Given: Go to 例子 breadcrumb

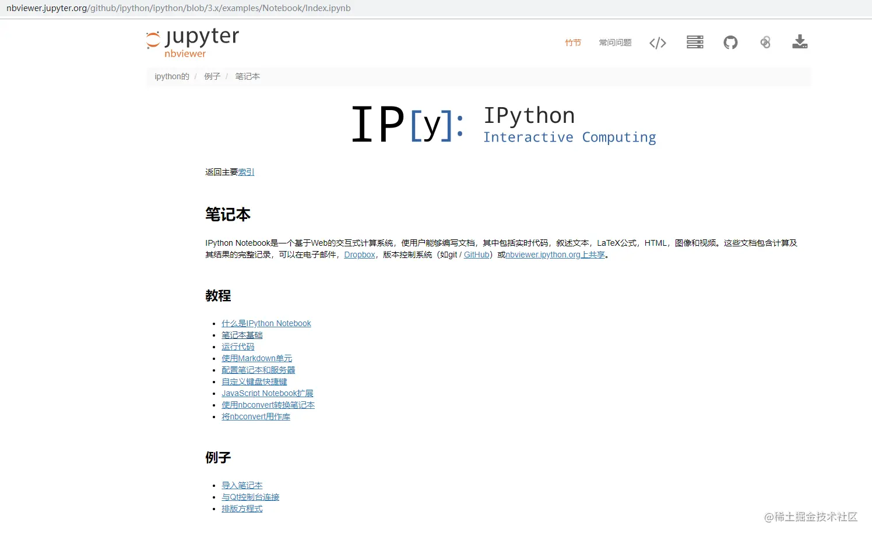Looking at the screenshot, I should 212,76.
